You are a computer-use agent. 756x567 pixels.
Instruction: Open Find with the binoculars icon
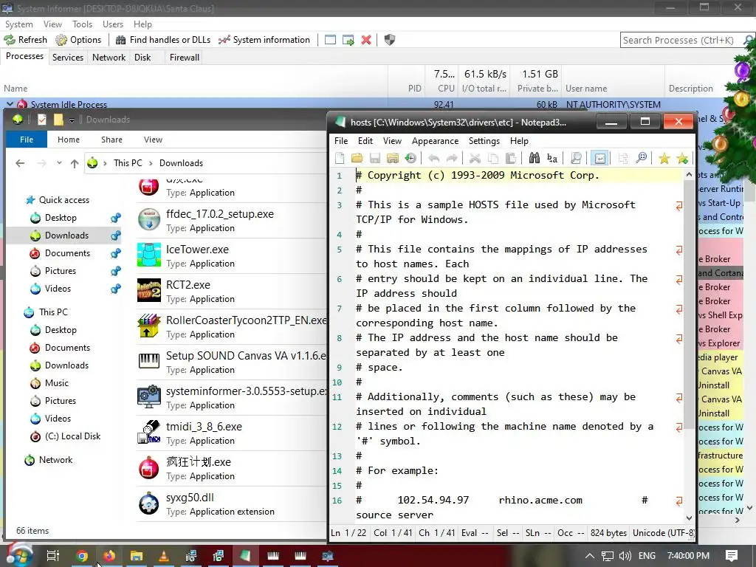(534, 158)
